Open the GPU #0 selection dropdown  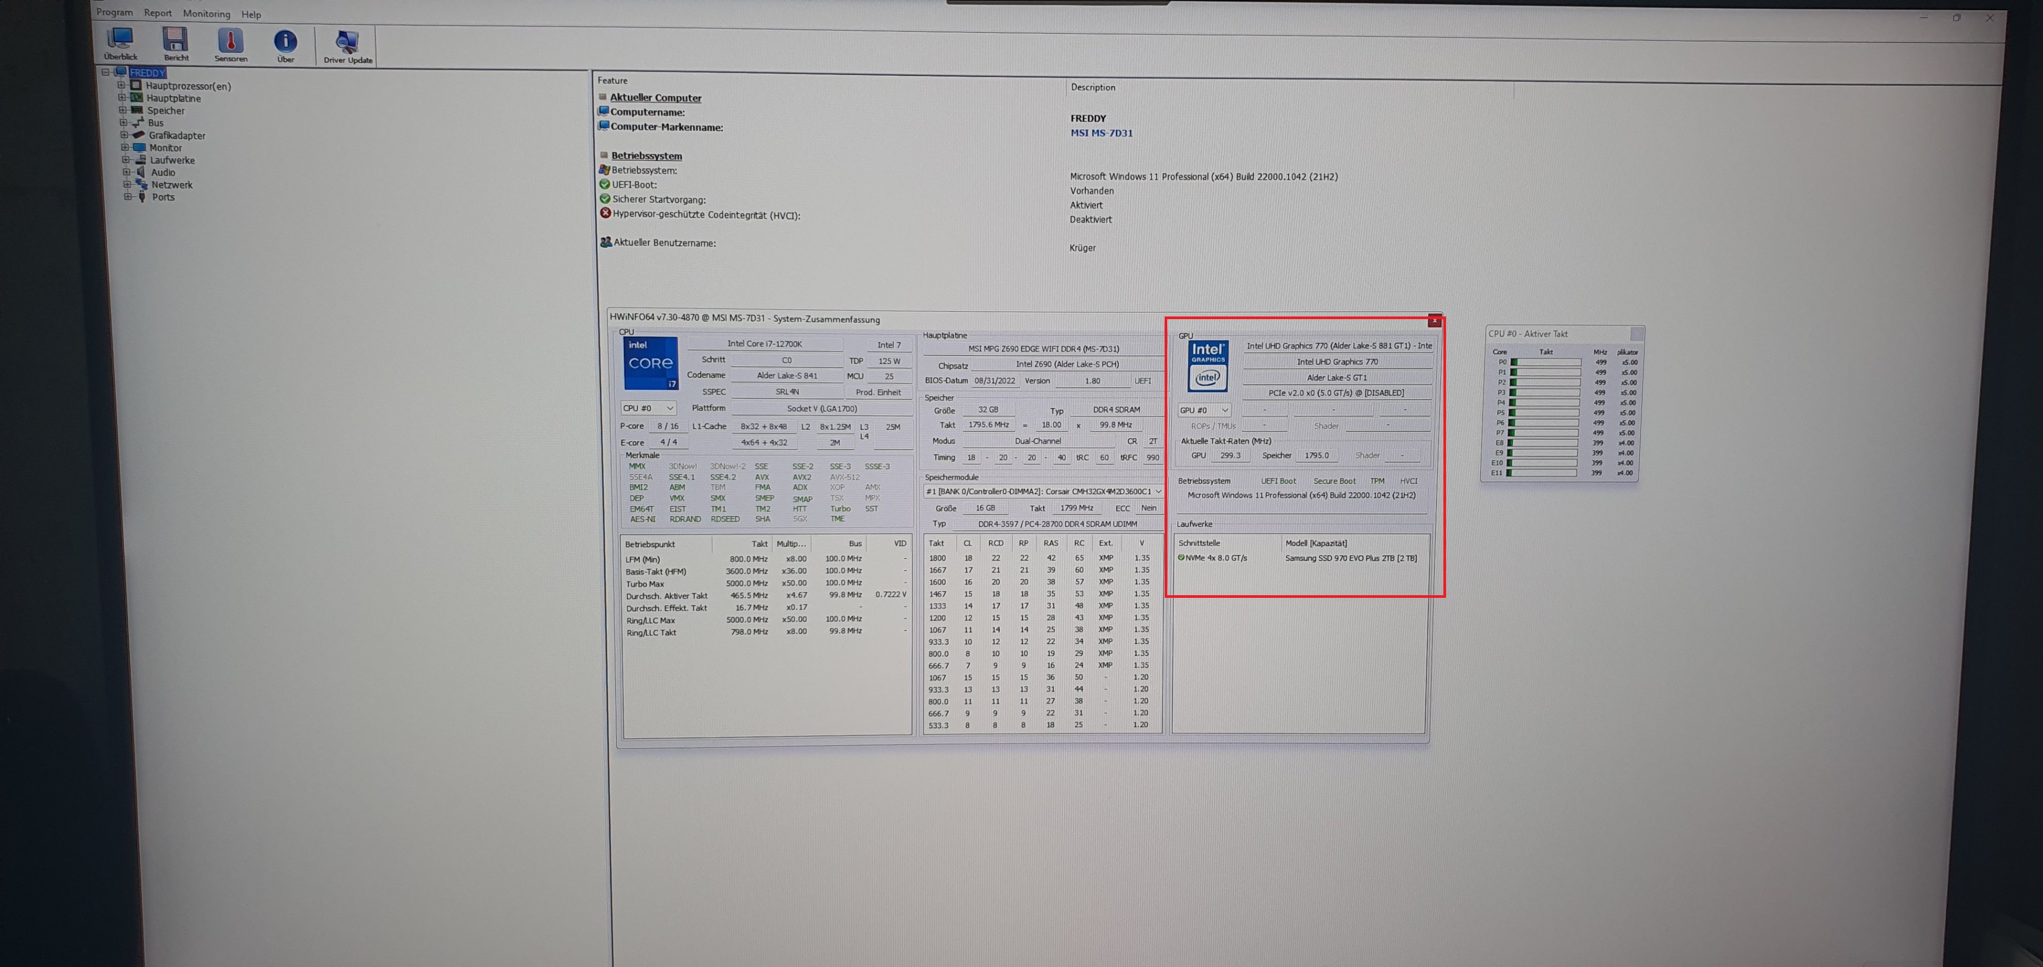pyautogui.click(x=1204, y=410)
